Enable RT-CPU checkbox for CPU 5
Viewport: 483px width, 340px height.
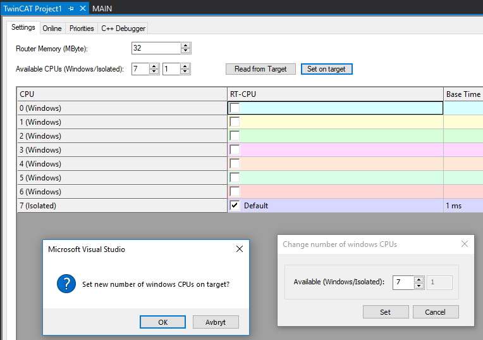pyautogui.click(x=235, y=177)
